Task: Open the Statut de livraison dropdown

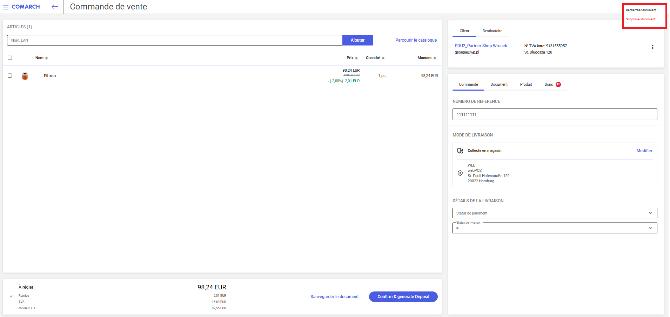Action: pyautogui.click(x=554, y=228)
